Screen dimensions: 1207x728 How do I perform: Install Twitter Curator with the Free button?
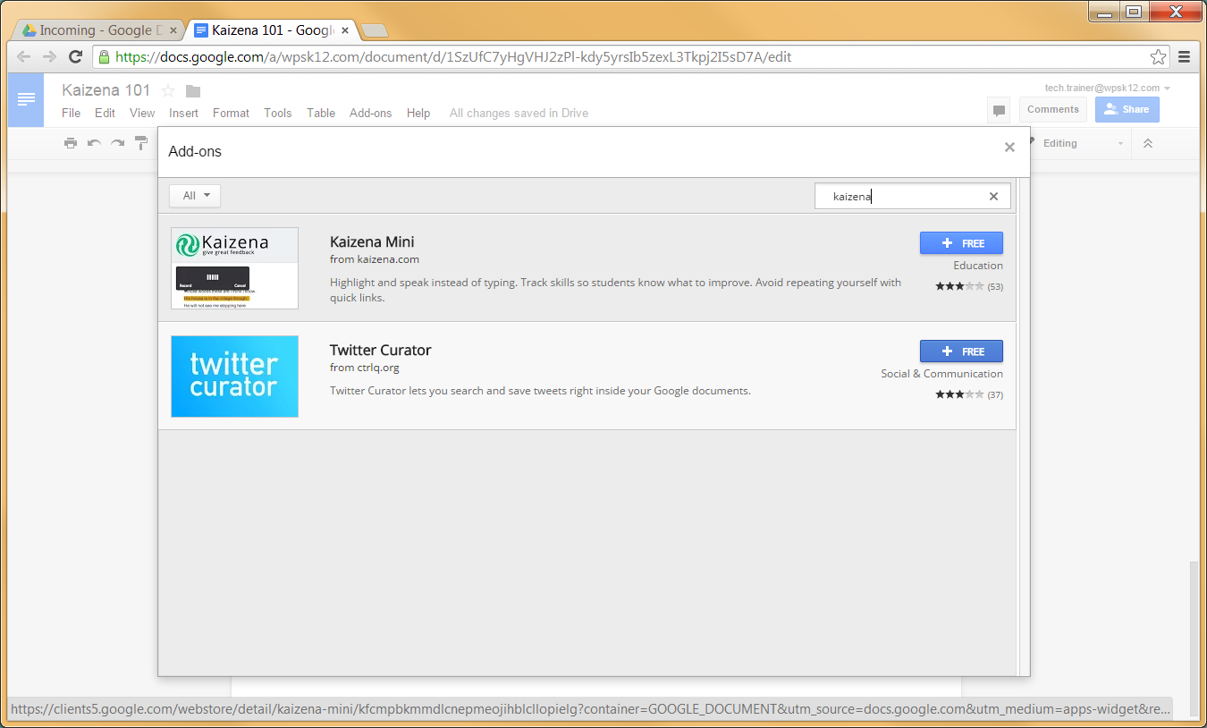pos(961,351)
